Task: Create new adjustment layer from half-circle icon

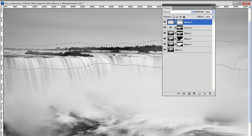Action: (x=194, y=93)
